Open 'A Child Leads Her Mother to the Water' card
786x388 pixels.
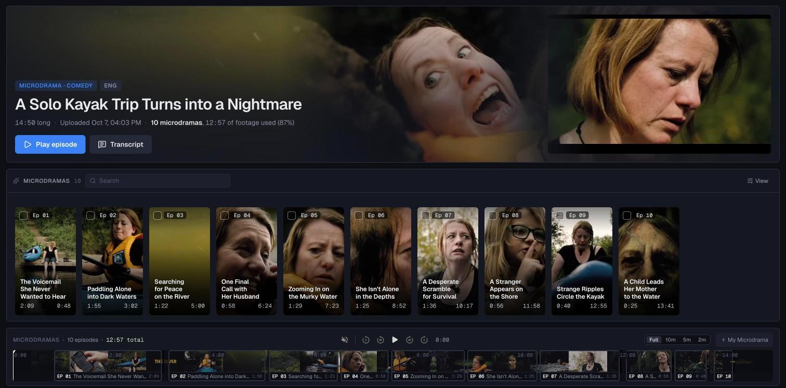pos(649,261)
